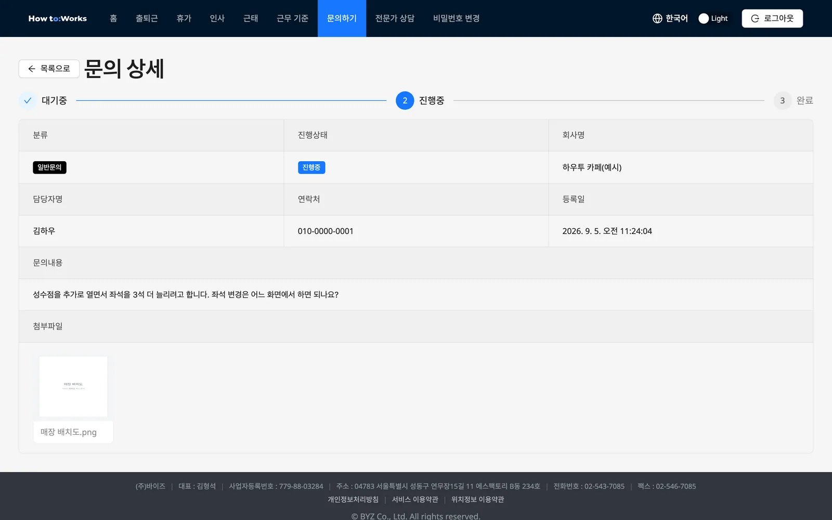Viewport: 832px width, 520px height.
Task: Open the 휴가 menu
Action: pyautogui.click(x=184, y=18)
